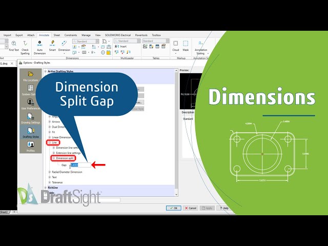The width and height of the screenshot is (328, 246).
Task: Expand the Tolerance tree node
Action: [x=50, y=182]
